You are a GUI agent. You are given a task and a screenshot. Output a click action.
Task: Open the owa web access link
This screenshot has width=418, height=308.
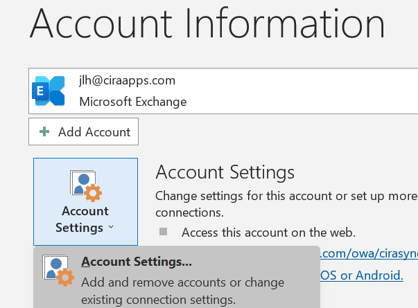[368, 254]
